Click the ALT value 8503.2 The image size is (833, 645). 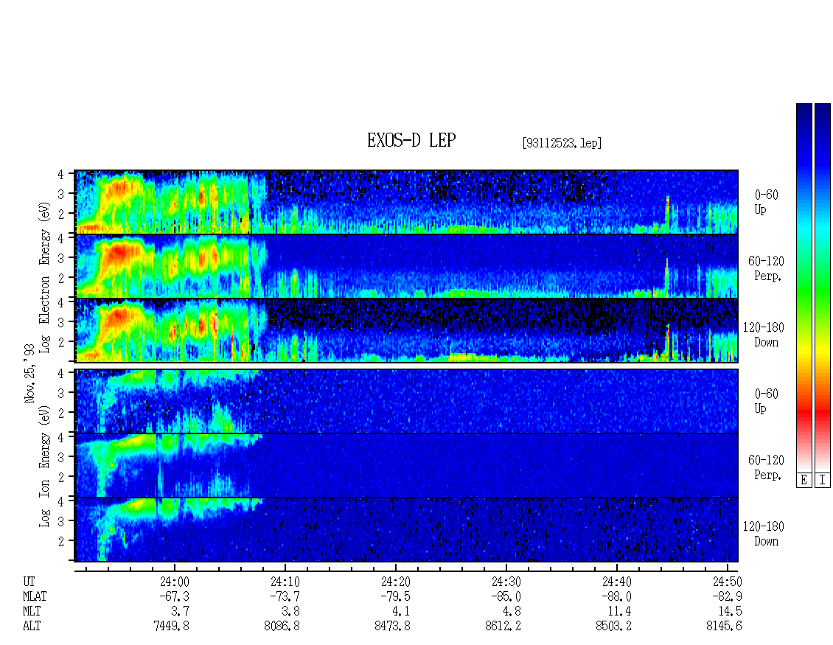613,626
